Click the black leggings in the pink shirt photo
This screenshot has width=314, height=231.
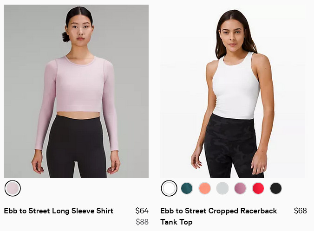pyautogui.click(x=77, y=147)
